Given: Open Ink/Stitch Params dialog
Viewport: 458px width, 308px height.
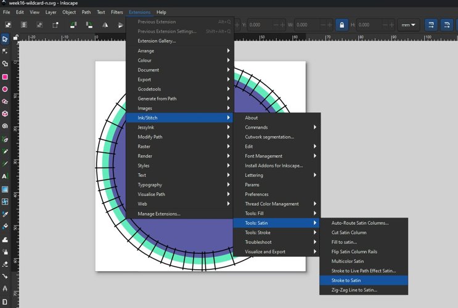Looking at the screenshot, I should 277,185.
